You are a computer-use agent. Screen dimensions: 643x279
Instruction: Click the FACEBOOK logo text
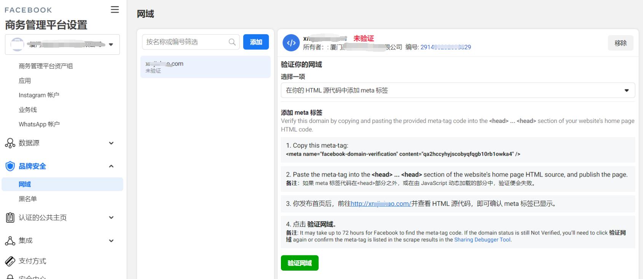pyautogui.click(x=28, y=10)
